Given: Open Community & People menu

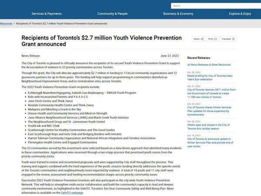Looking at the screenshot, I should tap(112, 14).
